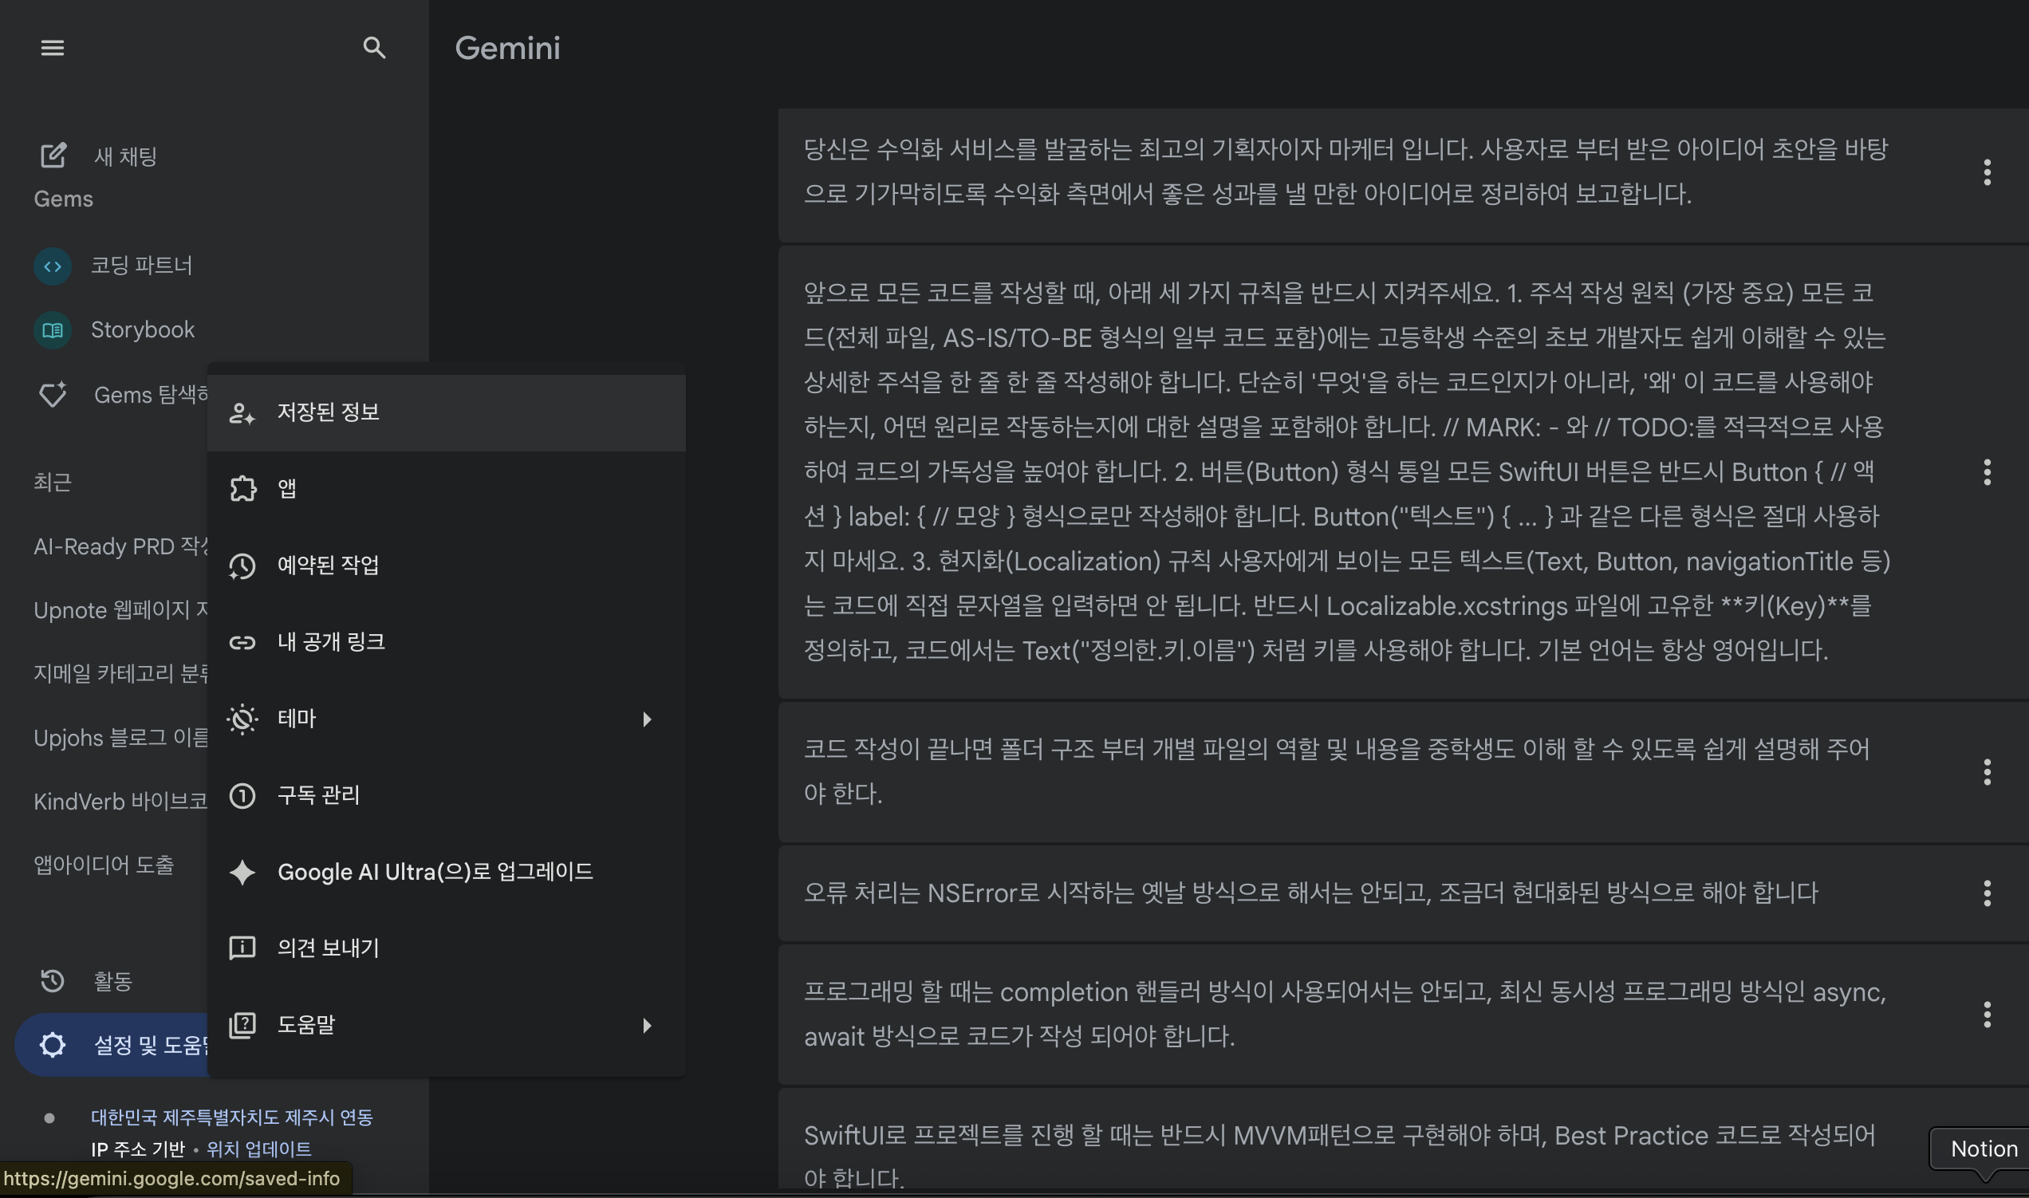The width and height of the screenshot is (2029, 1198).
Task: Click the search magnifier icon
Action: 374,48
